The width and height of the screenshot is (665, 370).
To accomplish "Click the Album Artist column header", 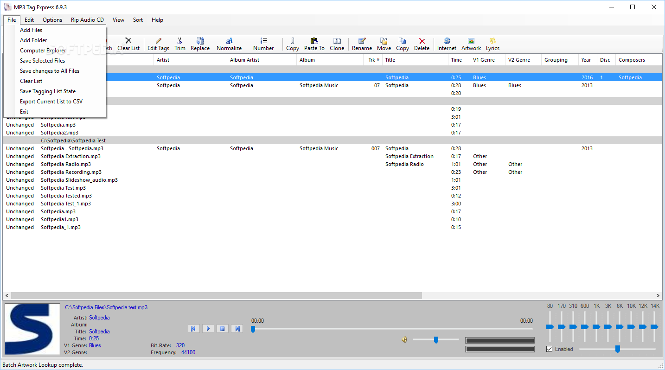I will (x=262, y=60).
